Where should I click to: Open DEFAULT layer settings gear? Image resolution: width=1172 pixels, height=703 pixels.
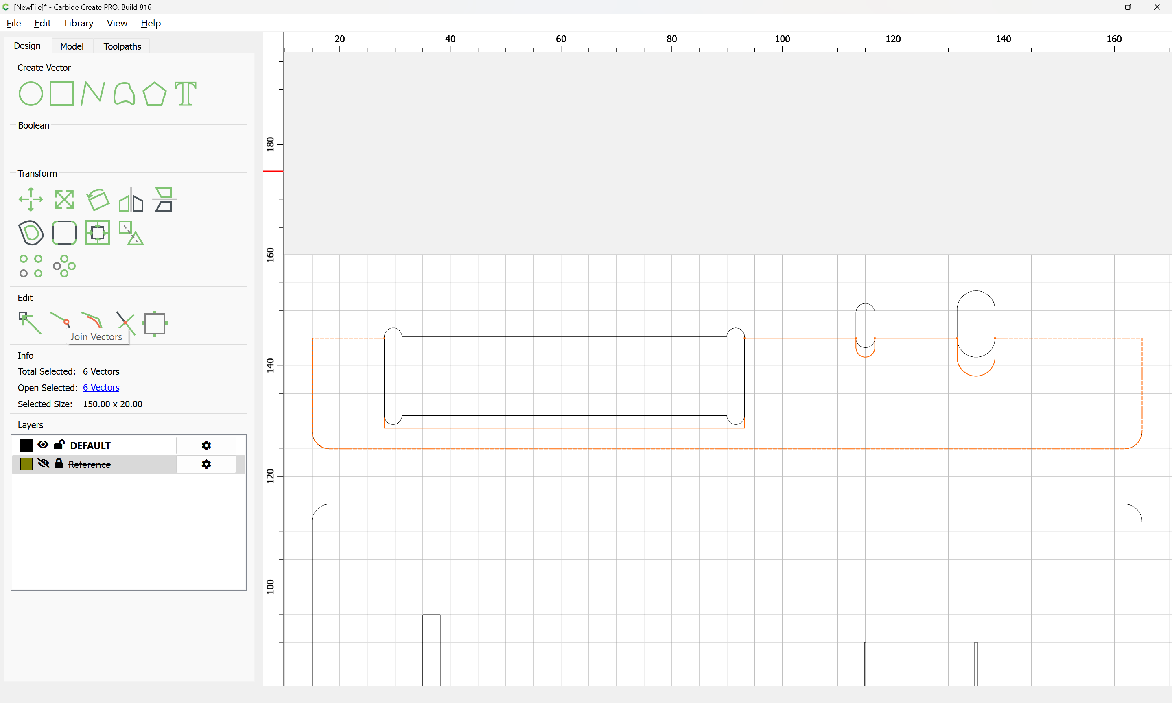point(206,445)
